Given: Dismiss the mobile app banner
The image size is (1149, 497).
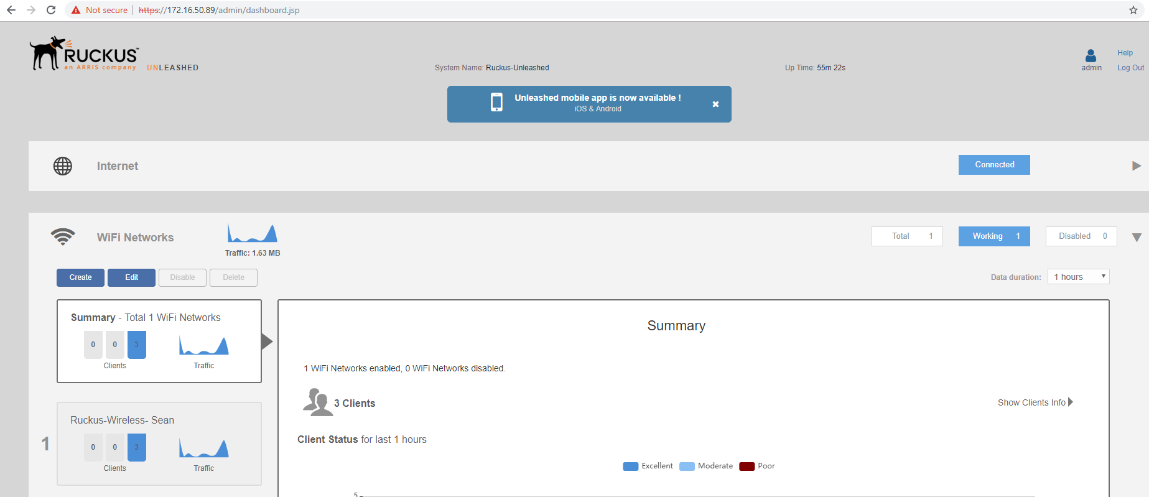Looking at the screenshot, I should click(x=715, y=104).
